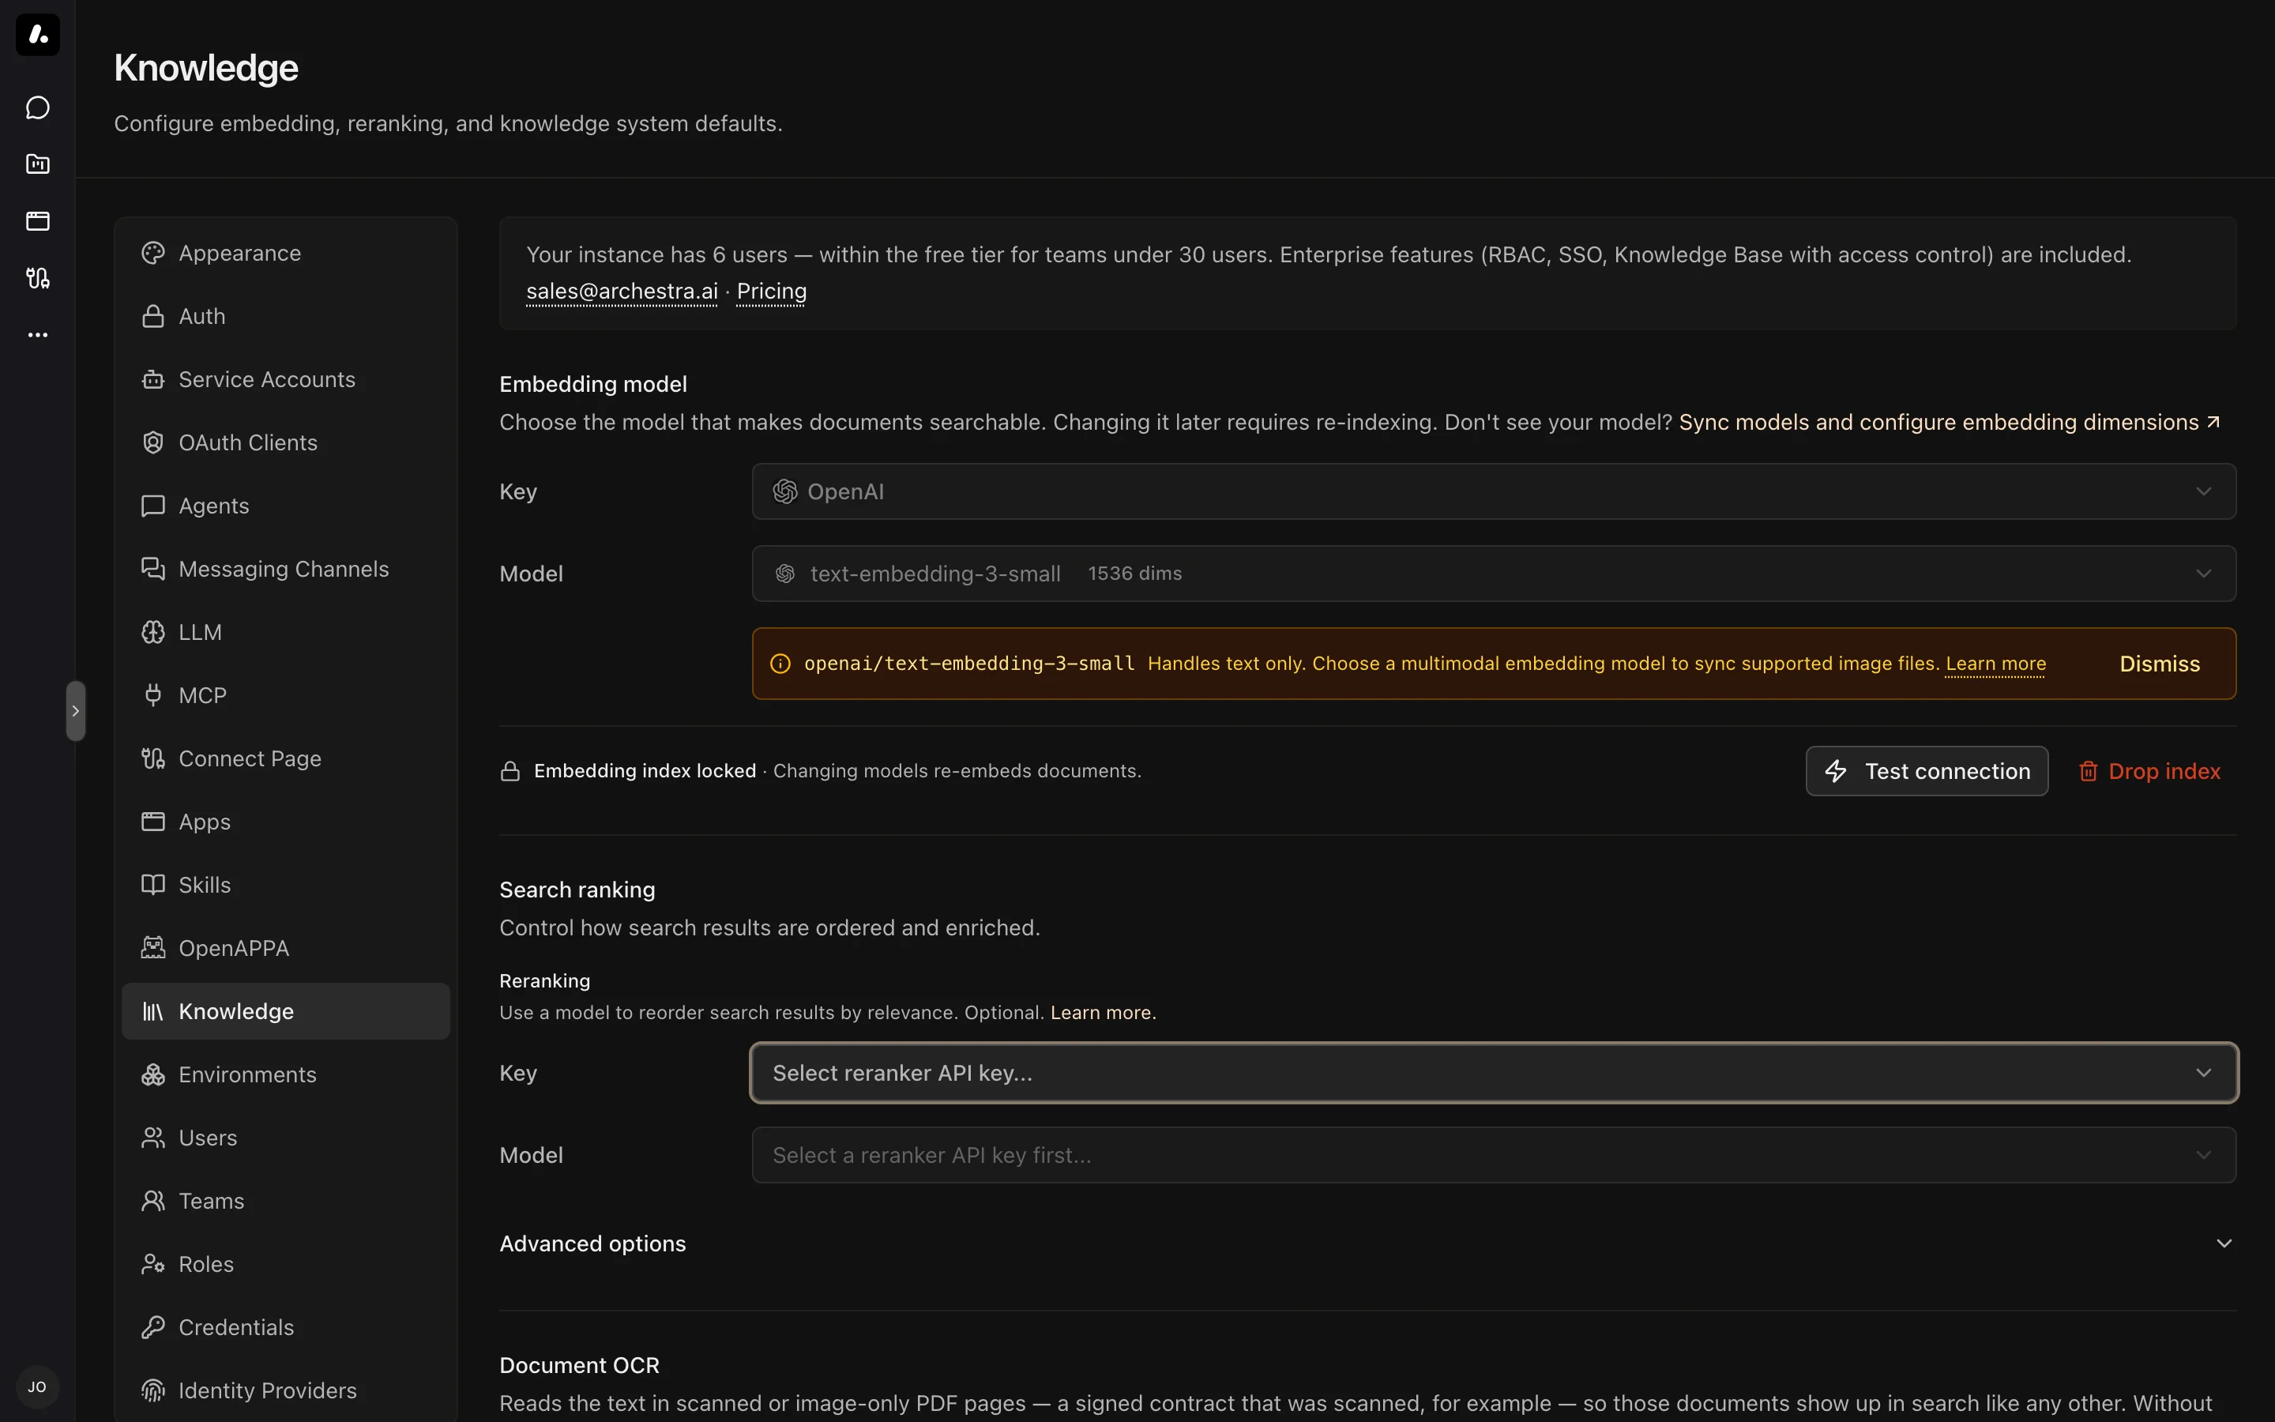Click Learn more in the text-only warning
Image resolution: width=2275 pixels, height=1422 pixels.
[x=1995, y=663]
